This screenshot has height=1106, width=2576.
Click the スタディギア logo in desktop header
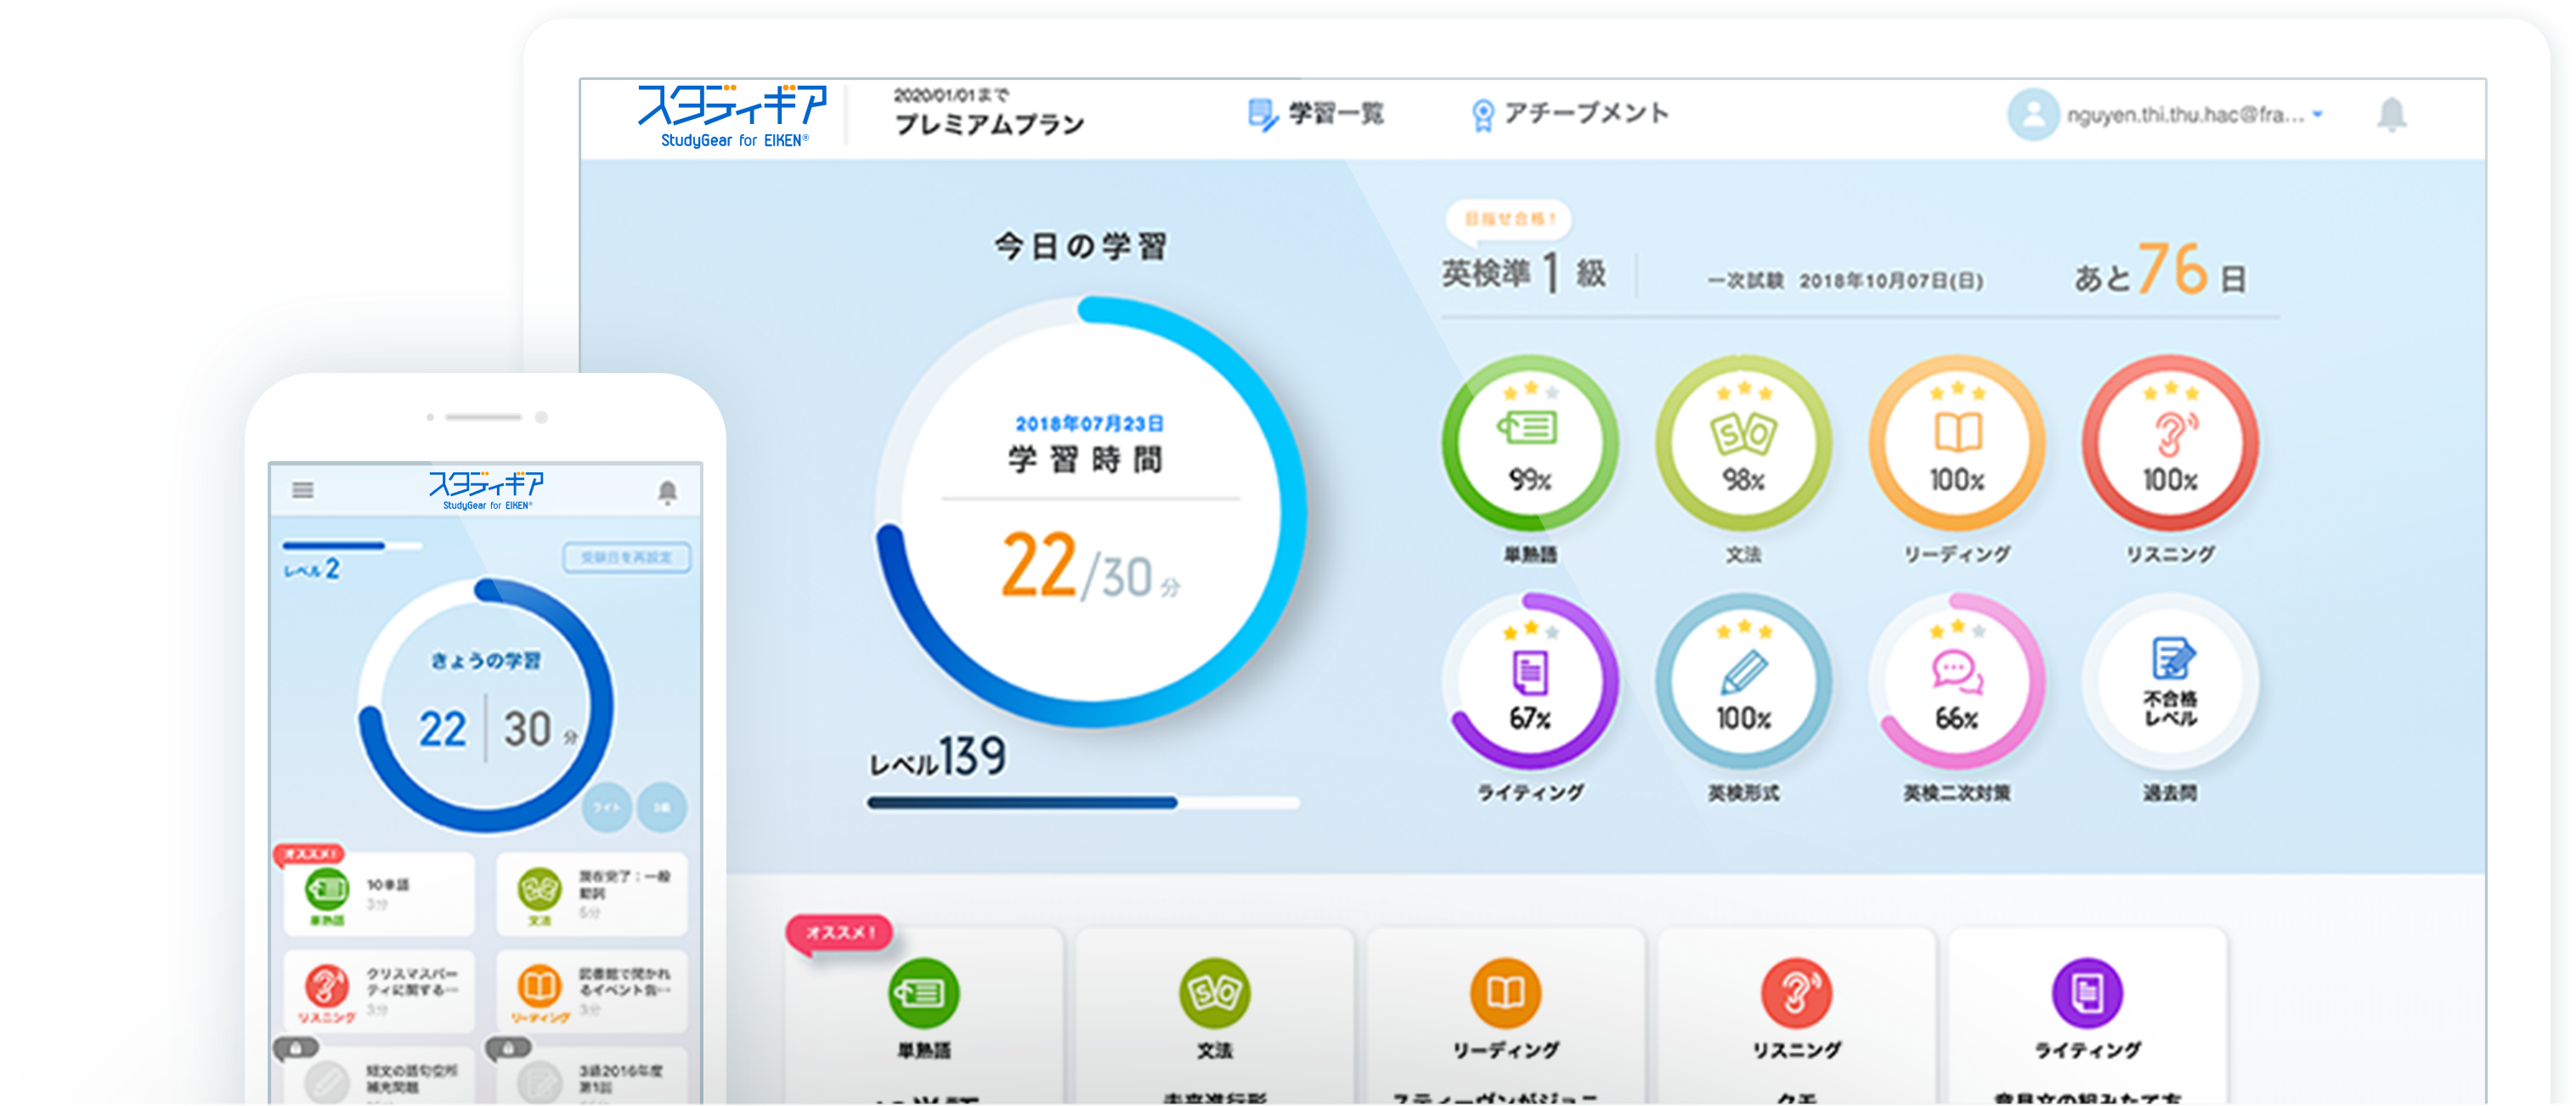coord(733,116)
